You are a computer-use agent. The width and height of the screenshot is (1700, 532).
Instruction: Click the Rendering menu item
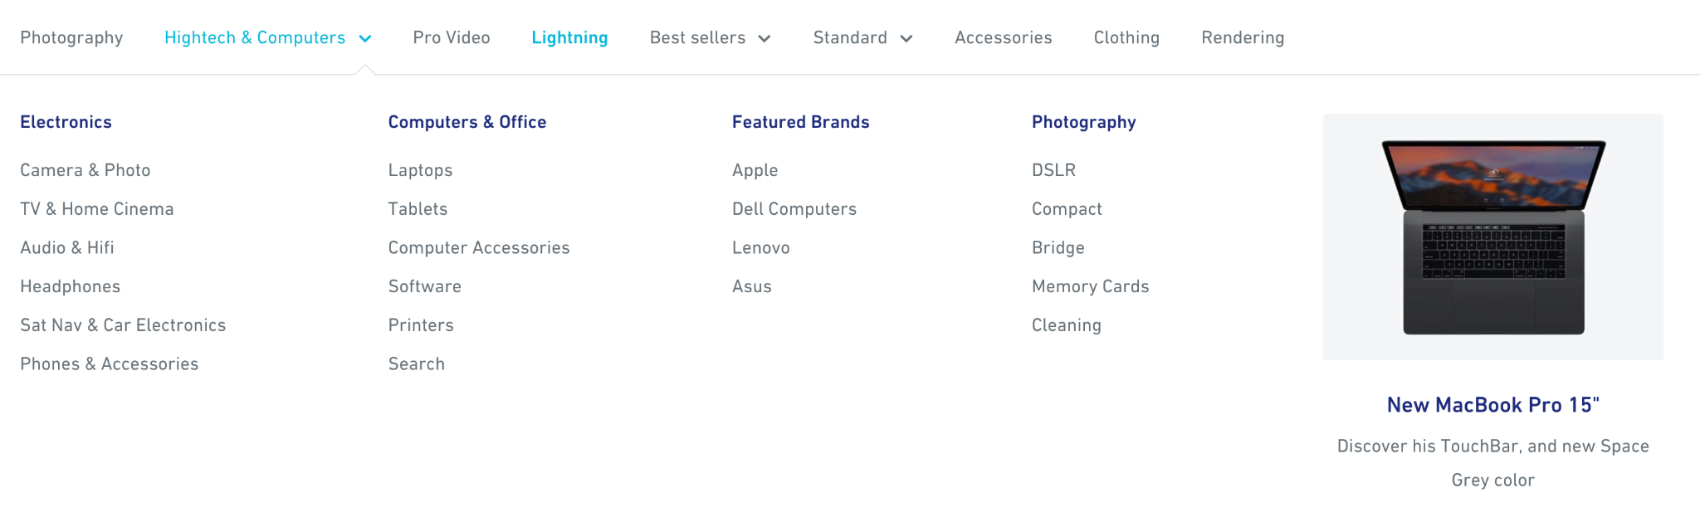1243,38
